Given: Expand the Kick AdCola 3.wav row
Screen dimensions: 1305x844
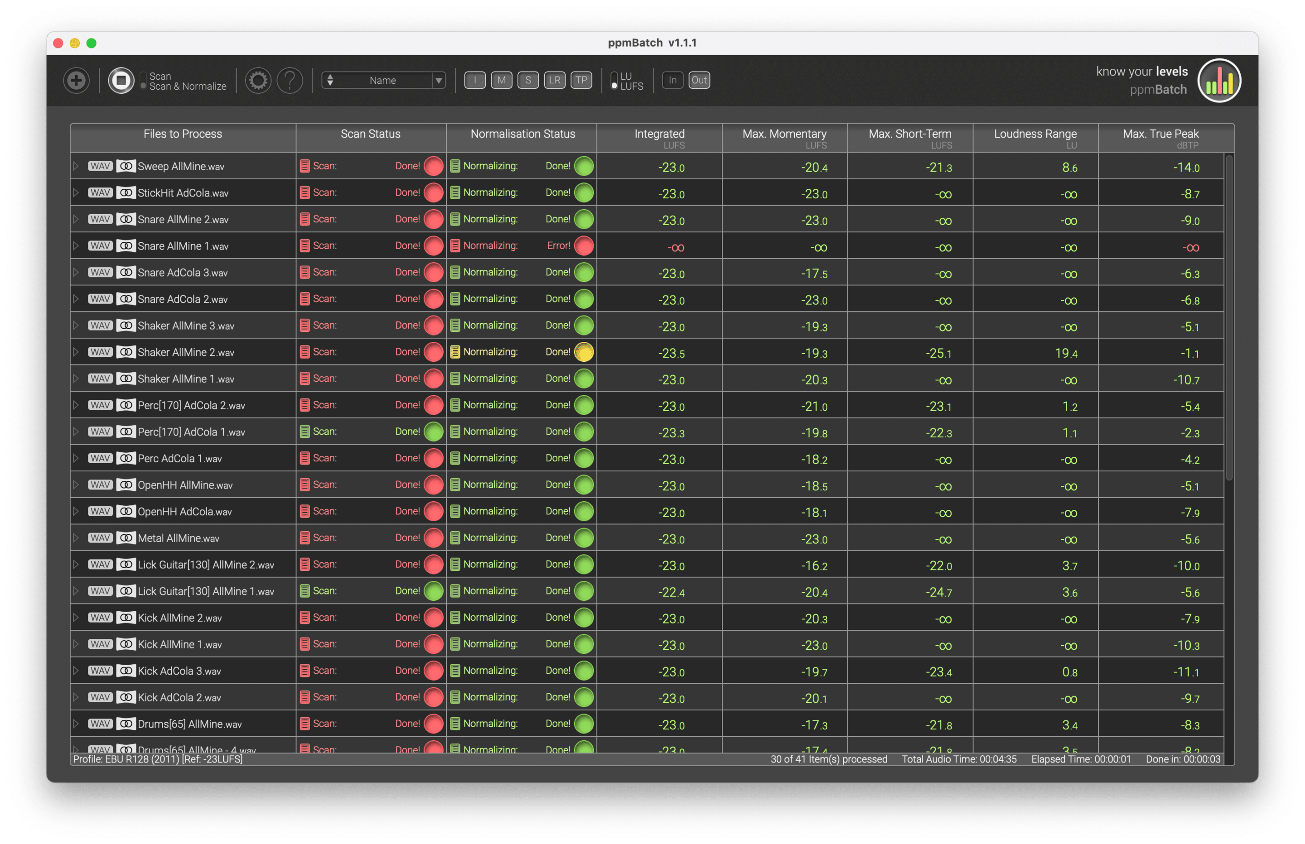Looking at the screenshot, I should point(76,670).
